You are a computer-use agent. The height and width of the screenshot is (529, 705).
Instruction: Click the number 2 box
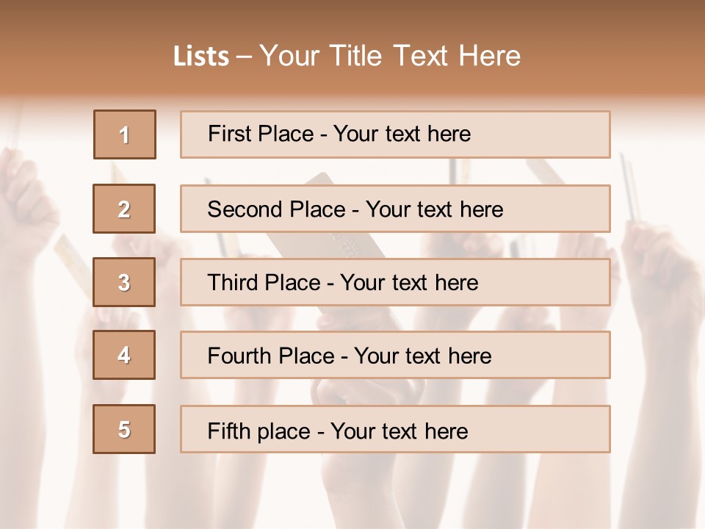coord(124,209)
